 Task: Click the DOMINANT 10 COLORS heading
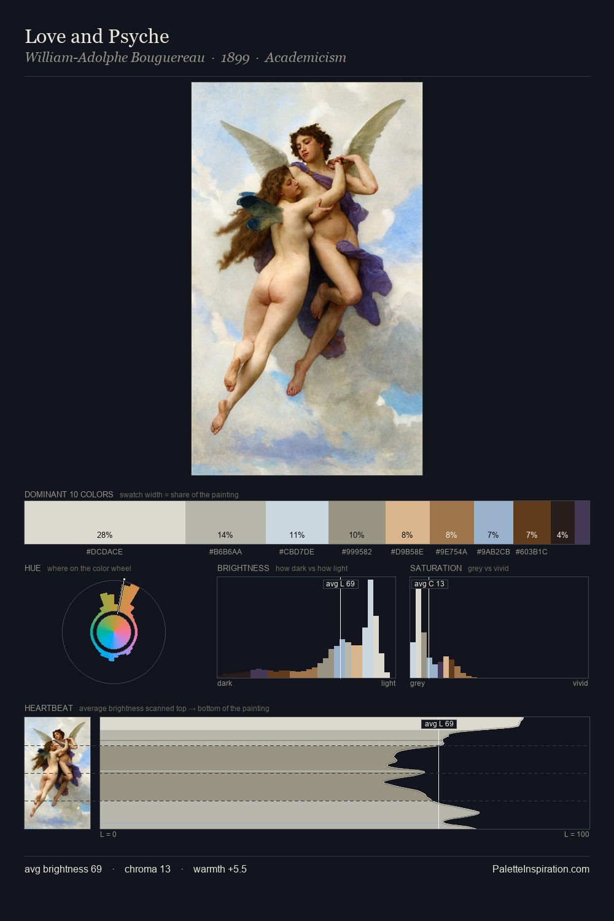coord(69,494)
